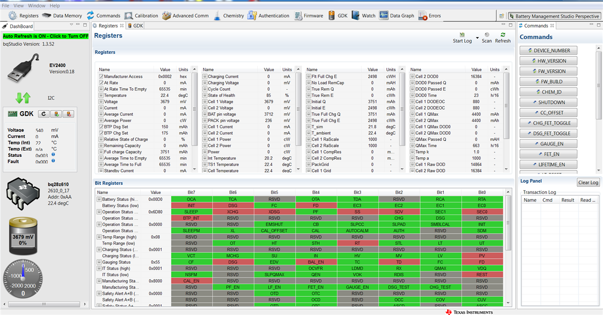Open Data Memory from the toolbar
This screenshot has height=315, width=603.
62,16
